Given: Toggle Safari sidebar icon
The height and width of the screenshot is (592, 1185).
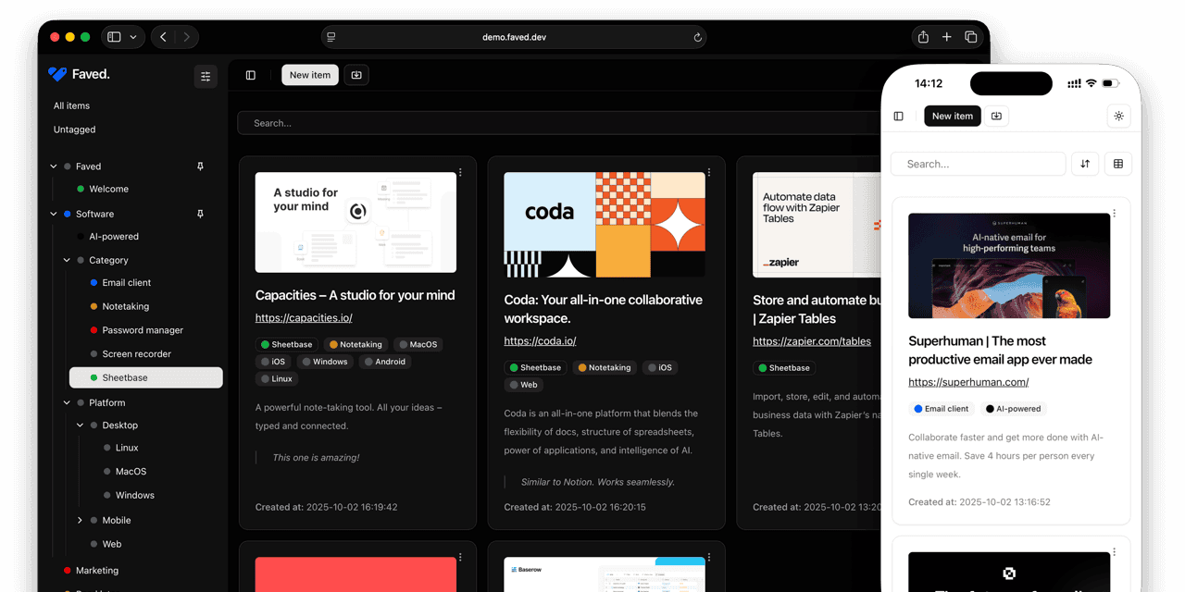Looking at the screenshot, I should coord(114,37).
